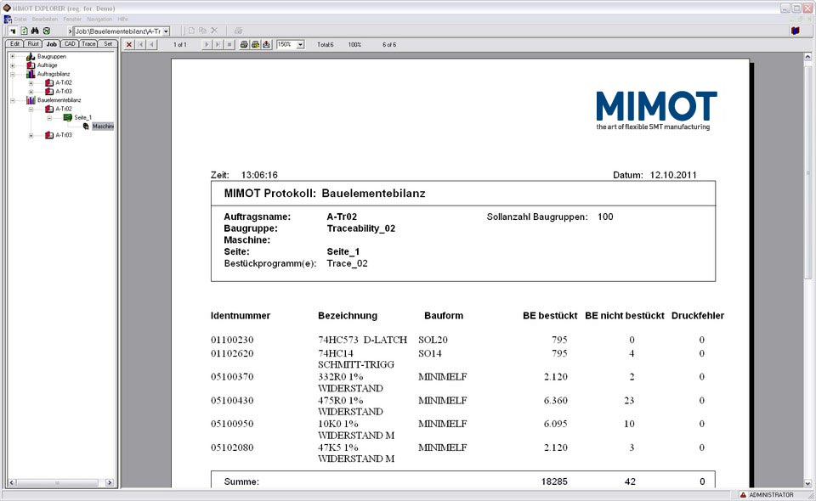This screenshot has width=816, height=501.
Task: Click the green refresh document toolbar icon
Action: [x=24, y=31]
